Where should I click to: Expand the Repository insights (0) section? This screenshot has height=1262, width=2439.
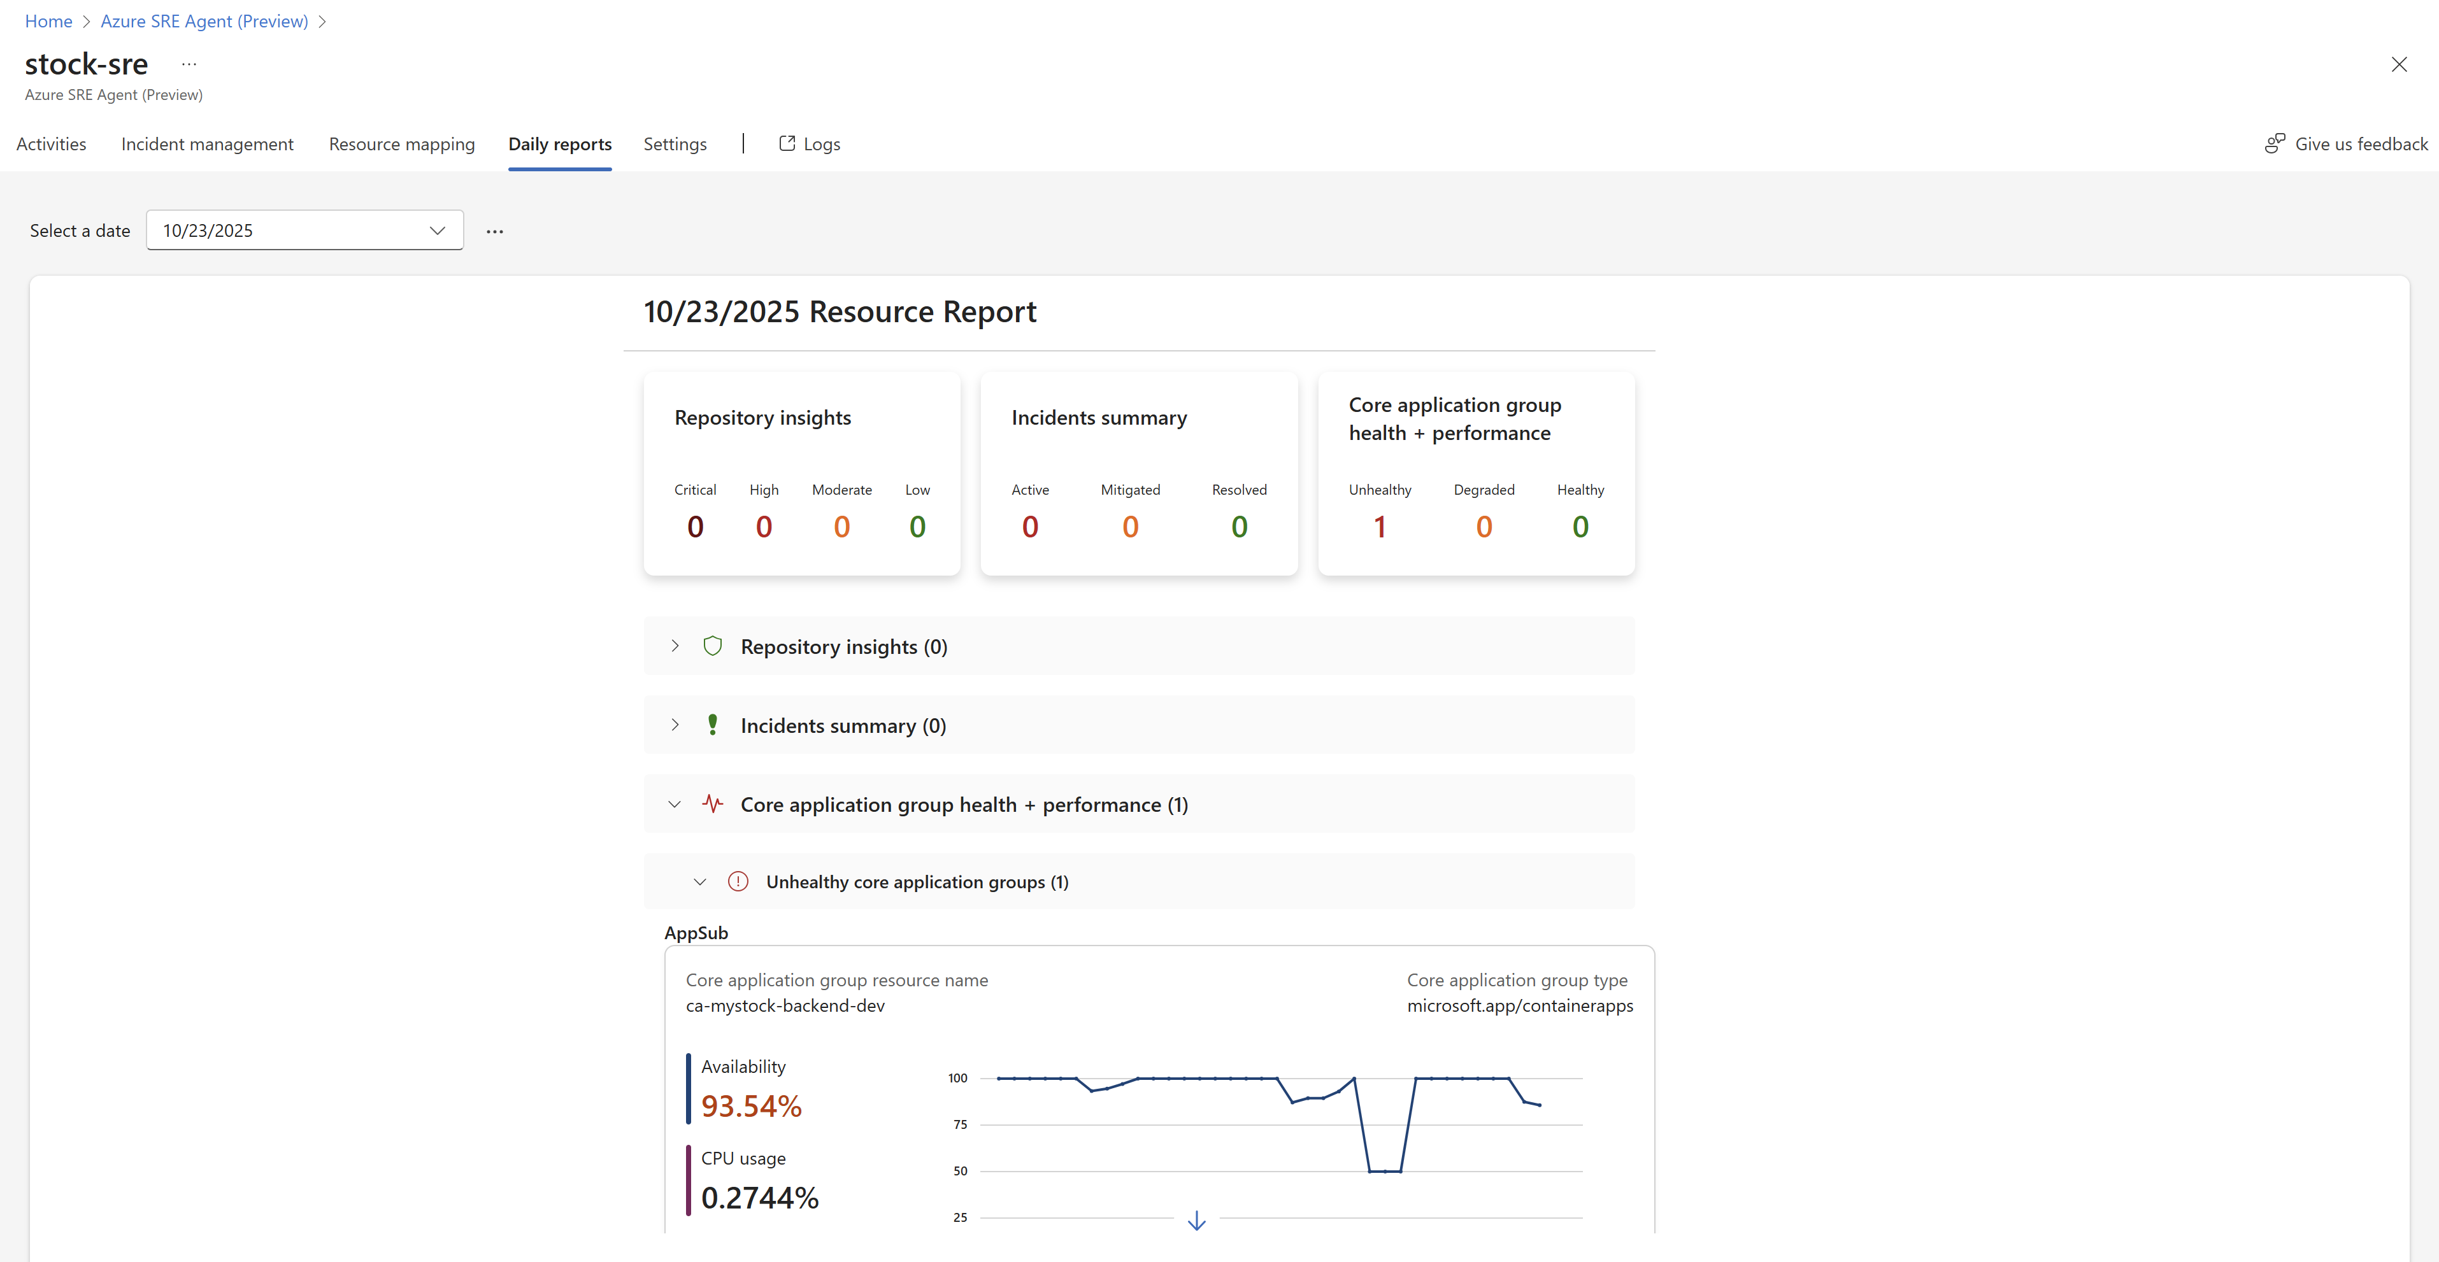click(674, 646)
